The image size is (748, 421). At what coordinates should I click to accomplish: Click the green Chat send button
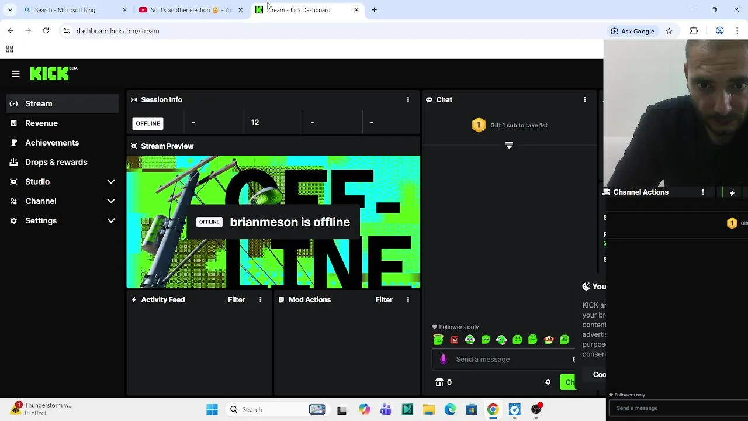pyautogui.click(x=567, y=382)
